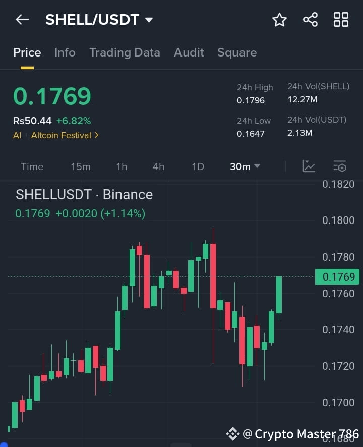
Task: Click the AI tag label
Action: (x=17, y=135)
